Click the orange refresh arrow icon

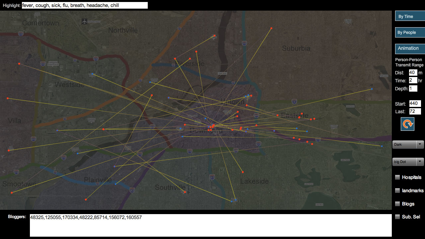[x=407, y=124]
